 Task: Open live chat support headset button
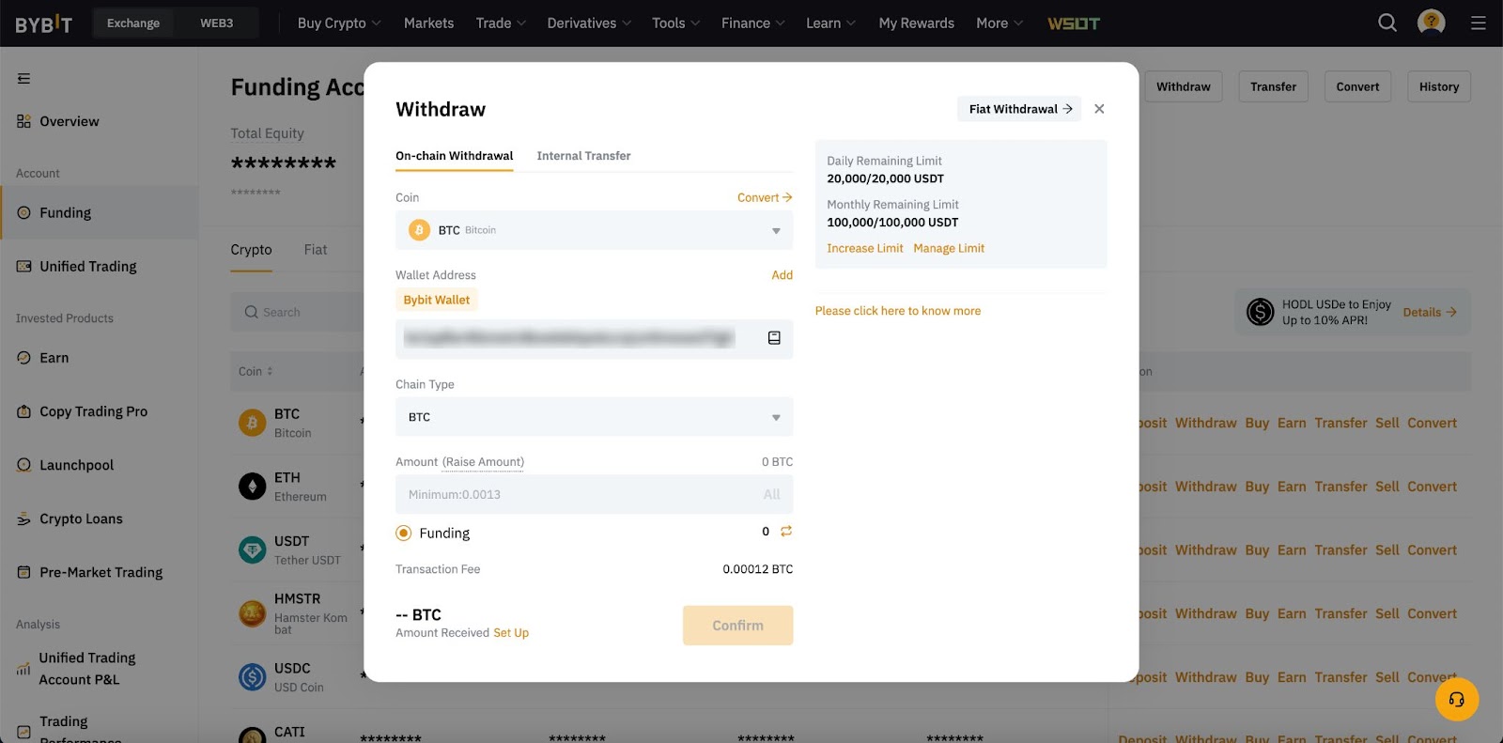click(x=1457, y=700)
